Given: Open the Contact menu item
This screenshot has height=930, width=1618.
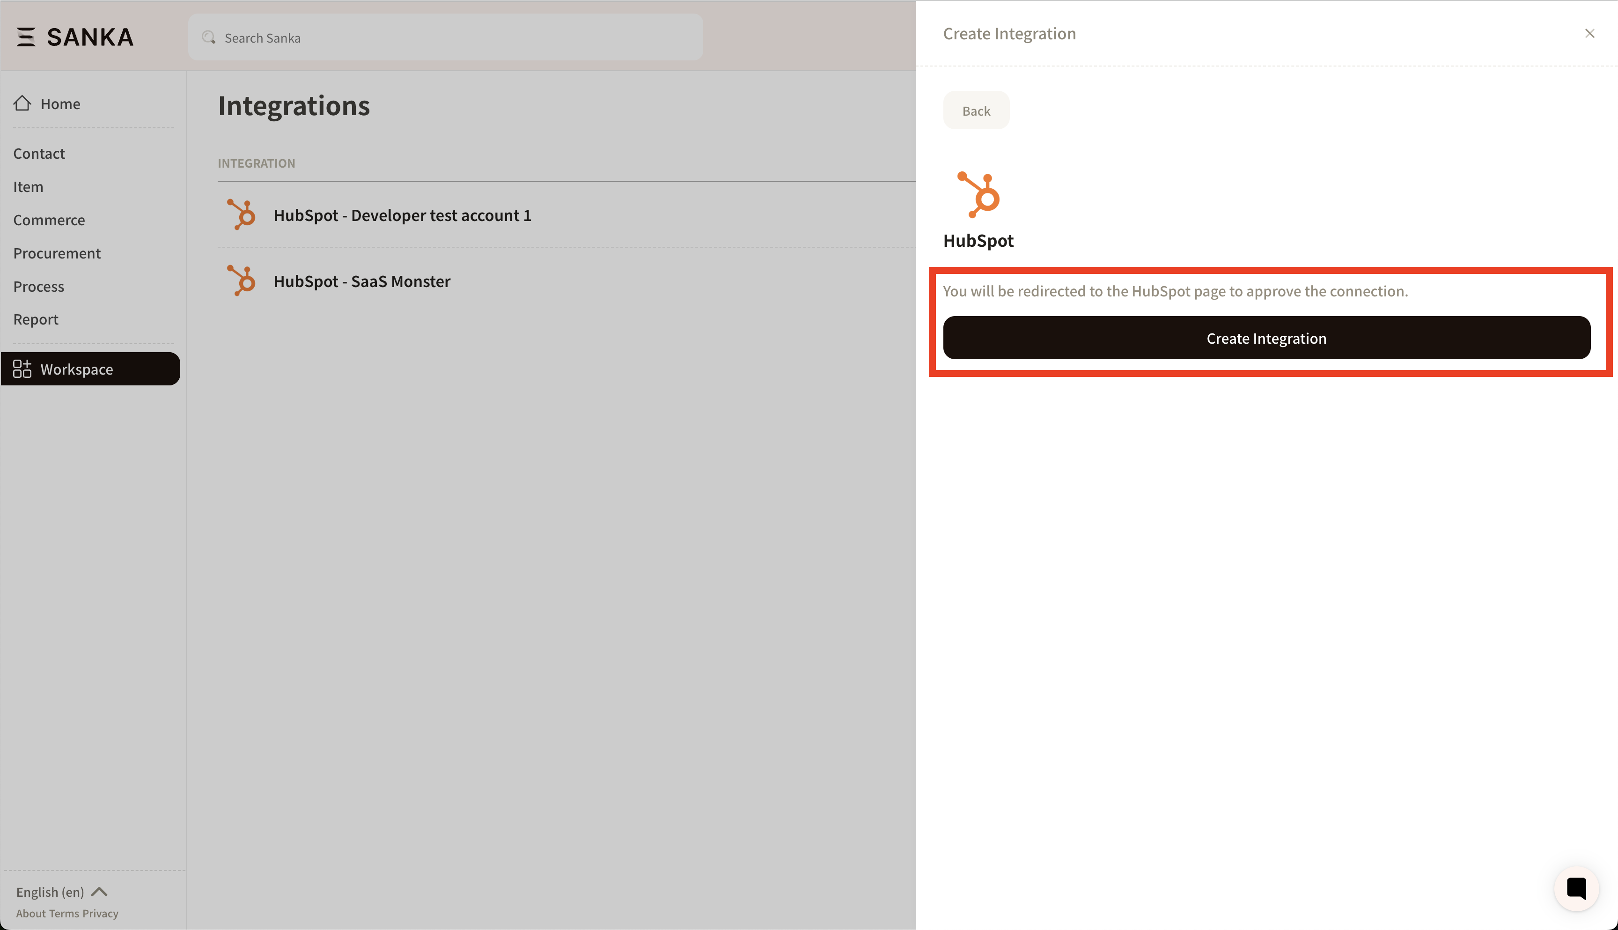Looking at the screenshot, I should pyautogui.click(x=39, y=154).
